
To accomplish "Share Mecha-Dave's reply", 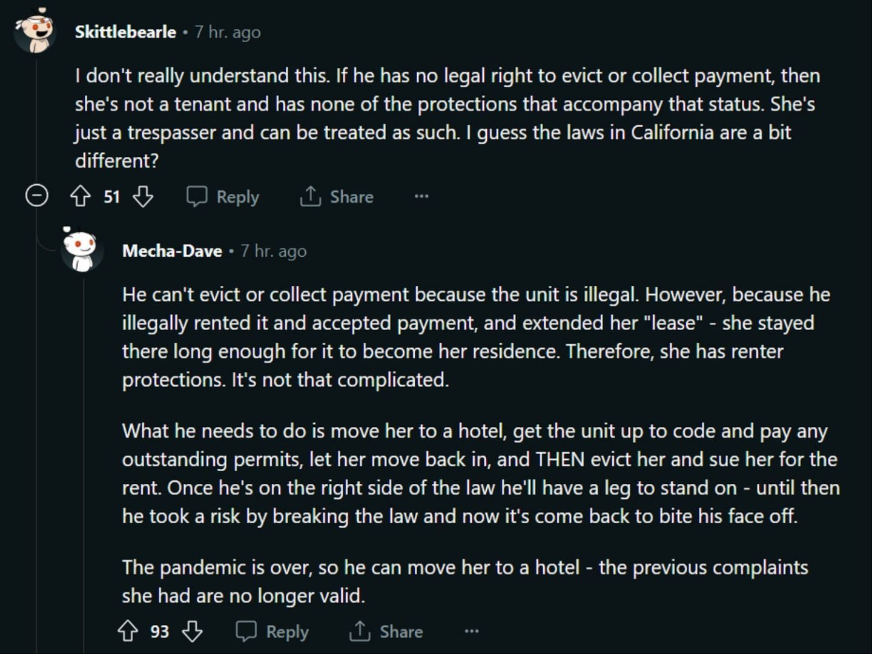I will tap(386, 631).
